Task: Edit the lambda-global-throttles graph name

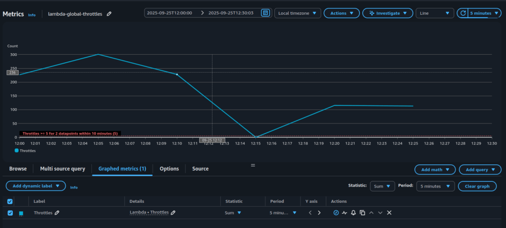Action: tap(109, 14)
